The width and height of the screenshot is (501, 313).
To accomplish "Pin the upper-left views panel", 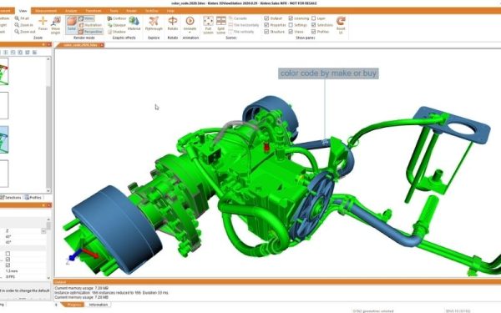I will [x=43, y=44].
